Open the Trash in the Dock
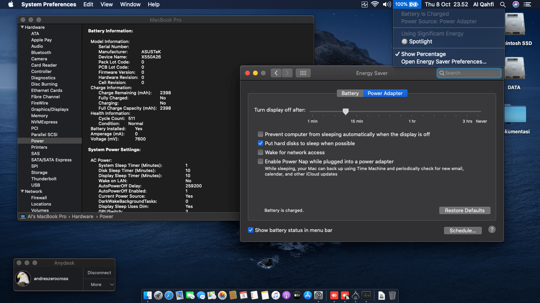Image resolution: width=540 pixels, height=303 pixels. coord(392,295)
